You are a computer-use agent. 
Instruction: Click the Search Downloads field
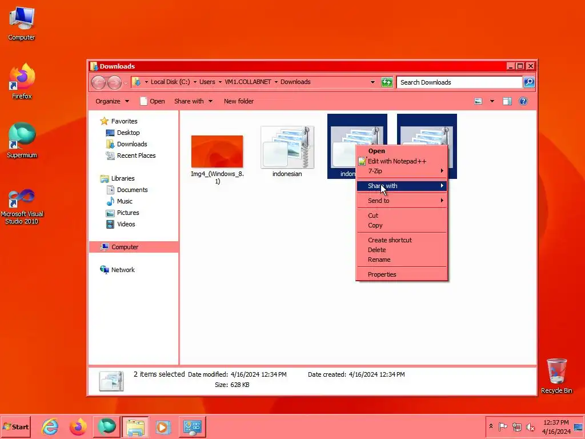pyautogui.click(x=459, y=82)
